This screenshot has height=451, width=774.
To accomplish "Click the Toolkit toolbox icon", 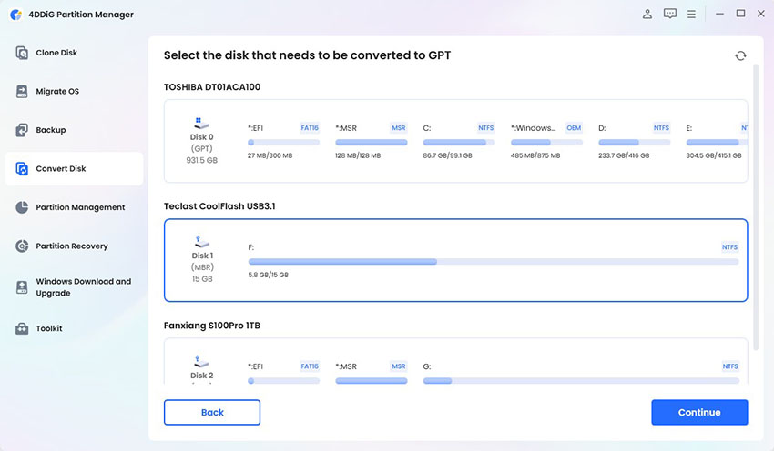I will click(22, 328).
